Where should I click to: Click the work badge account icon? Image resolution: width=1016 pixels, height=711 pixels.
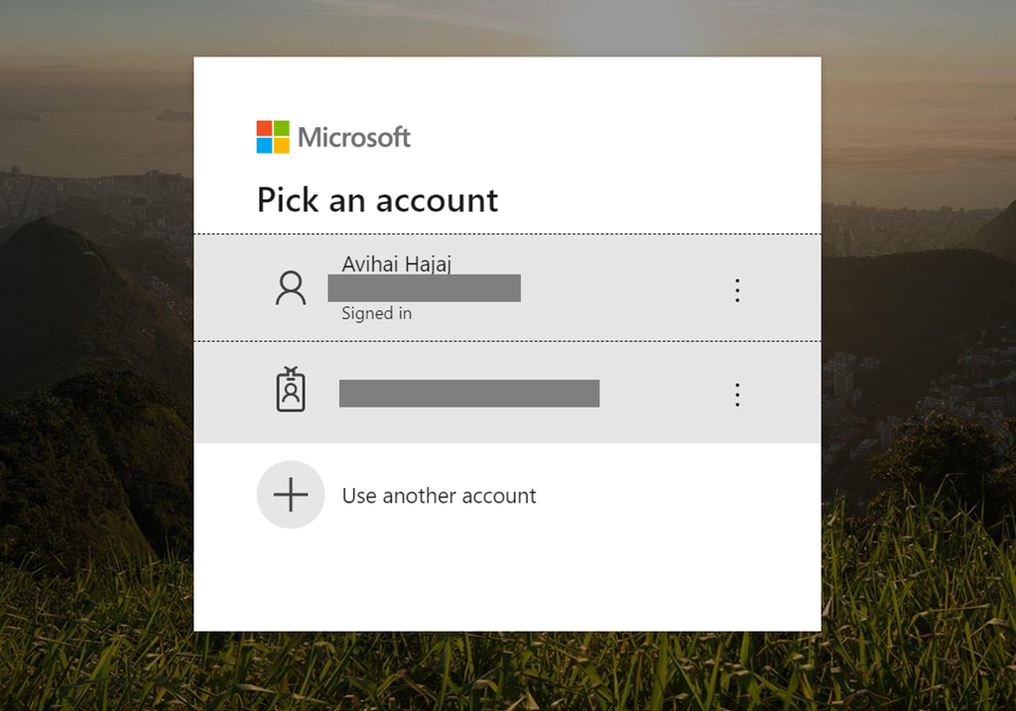click(x=291, y=390)
